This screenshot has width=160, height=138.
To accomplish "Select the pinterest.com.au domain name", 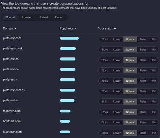I will click(14, 90).
